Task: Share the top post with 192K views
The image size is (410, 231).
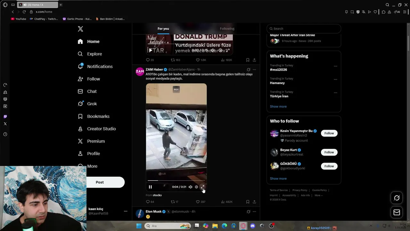Action: [254, 60]
